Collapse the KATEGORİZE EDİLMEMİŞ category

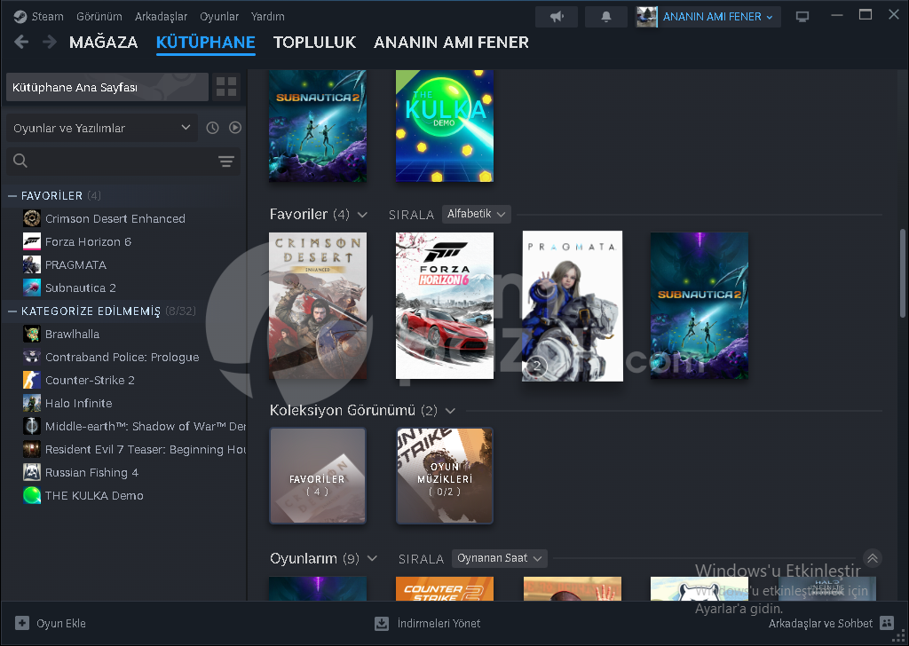point(12,311)
